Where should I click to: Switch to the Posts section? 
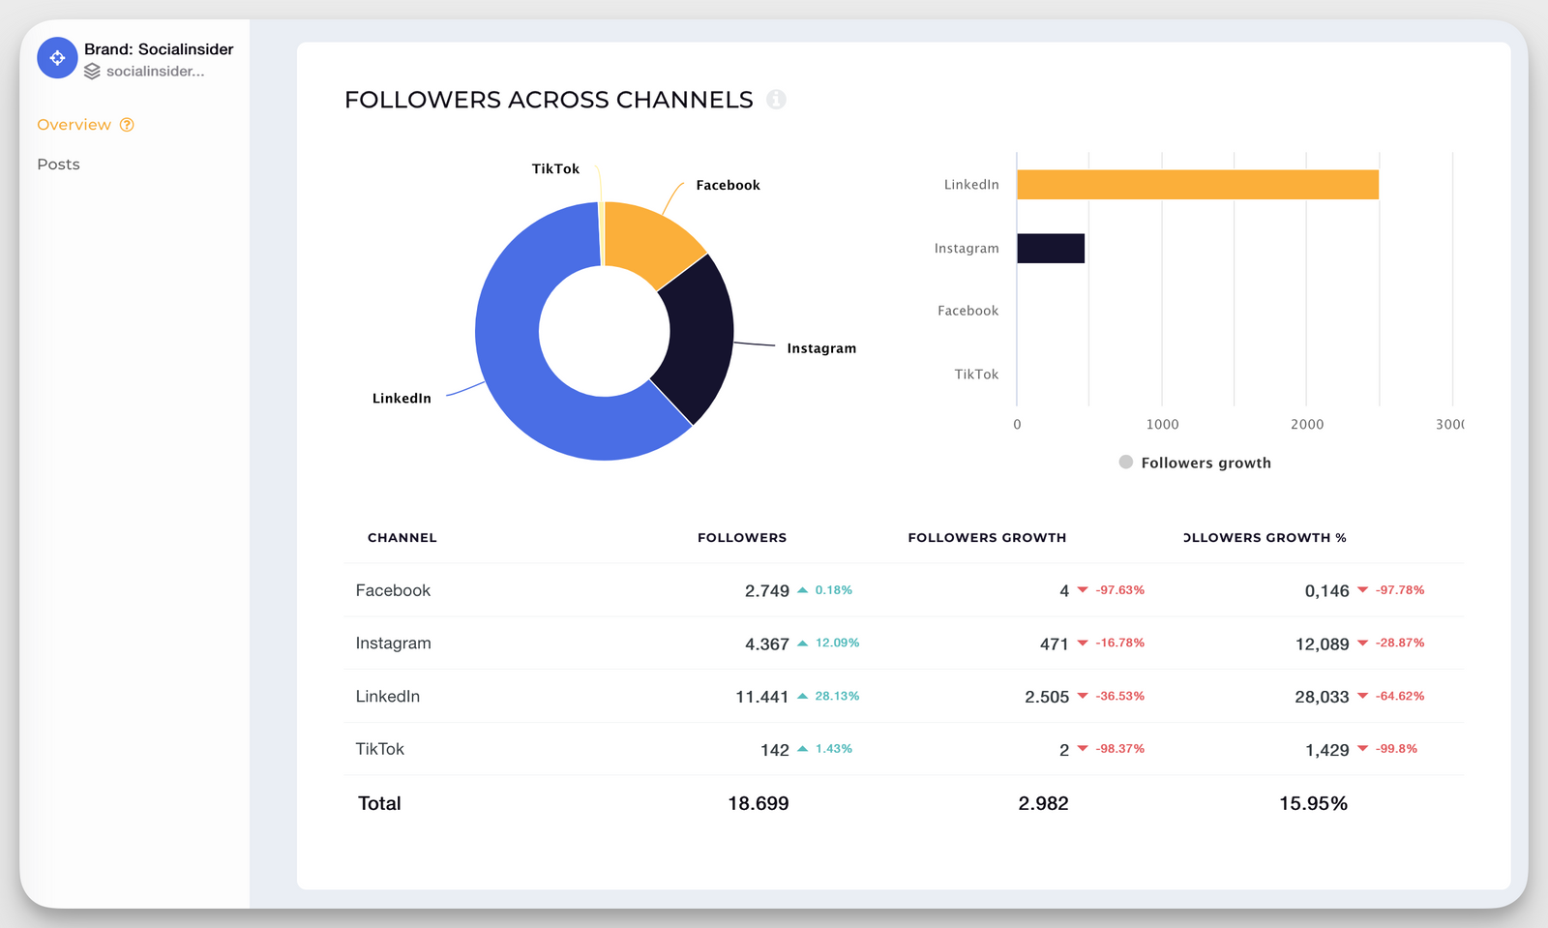click(x=58, y=164)
